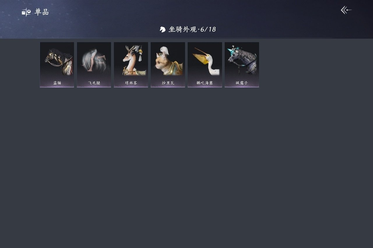Click the 沙里瓦 name label
The width and height of the screenshot is (373, 248).
coord(168,83)
